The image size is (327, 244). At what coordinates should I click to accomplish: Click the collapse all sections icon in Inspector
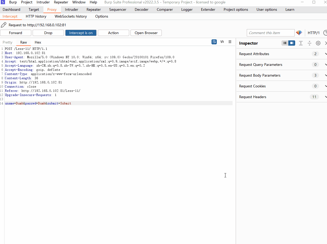tap(309, 43)
